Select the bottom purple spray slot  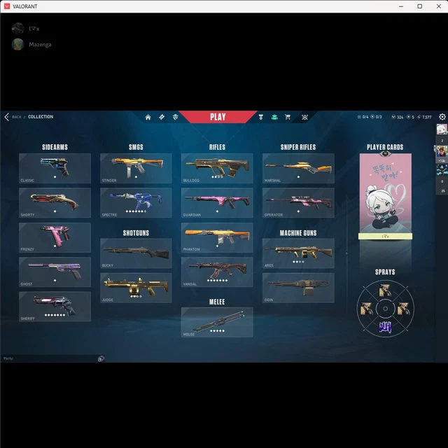(385, 327)
